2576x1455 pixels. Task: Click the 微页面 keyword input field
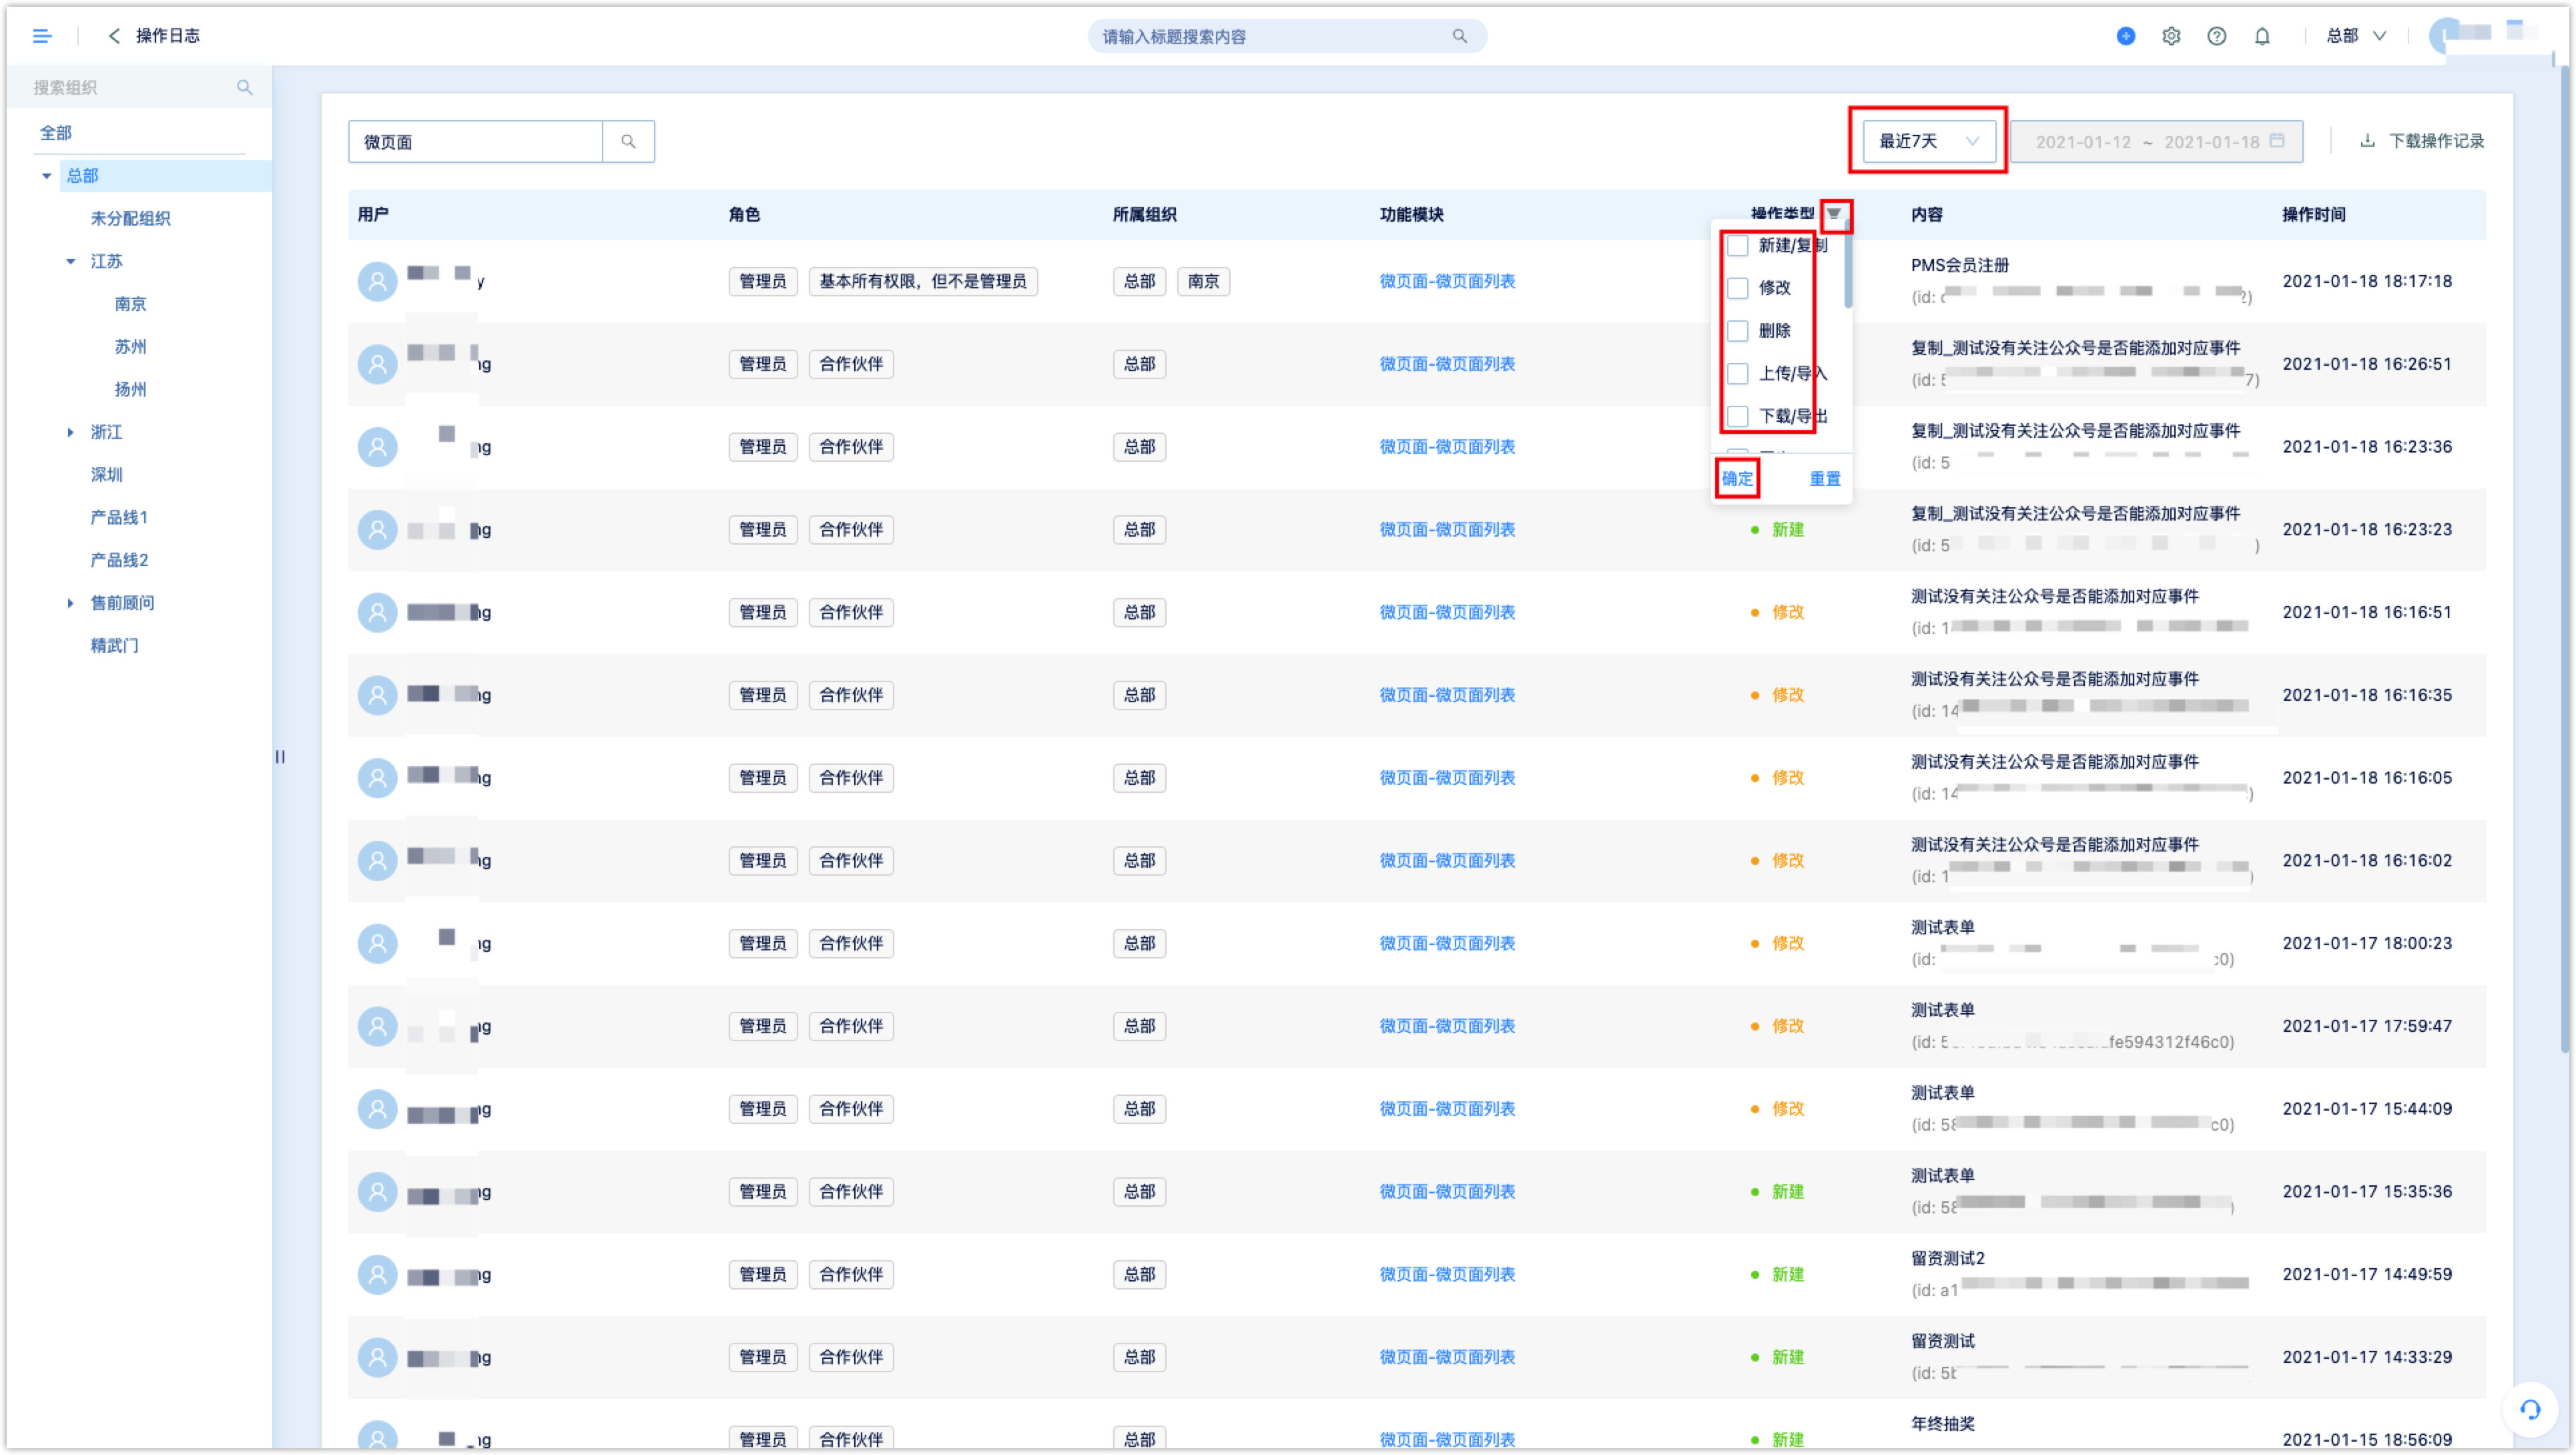coord(475,141)
